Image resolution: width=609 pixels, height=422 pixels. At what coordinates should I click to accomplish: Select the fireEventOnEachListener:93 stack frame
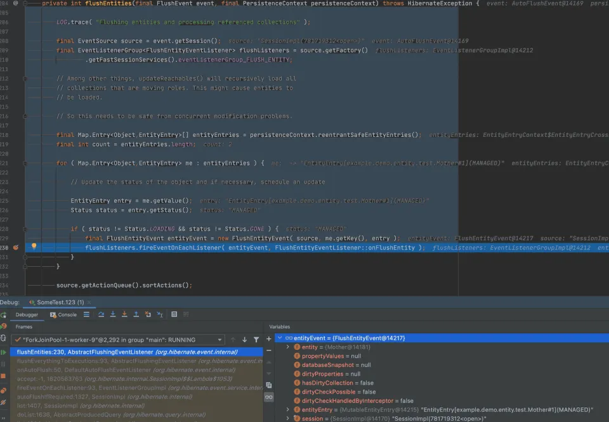click(136, 388)
